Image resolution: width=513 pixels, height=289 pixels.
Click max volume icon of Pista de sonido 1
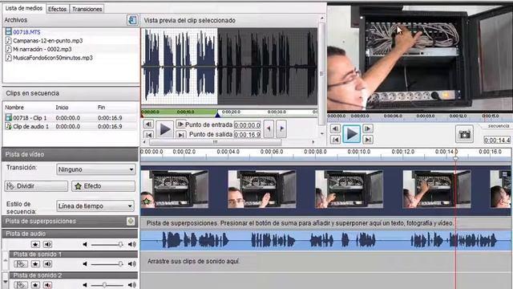132,264
